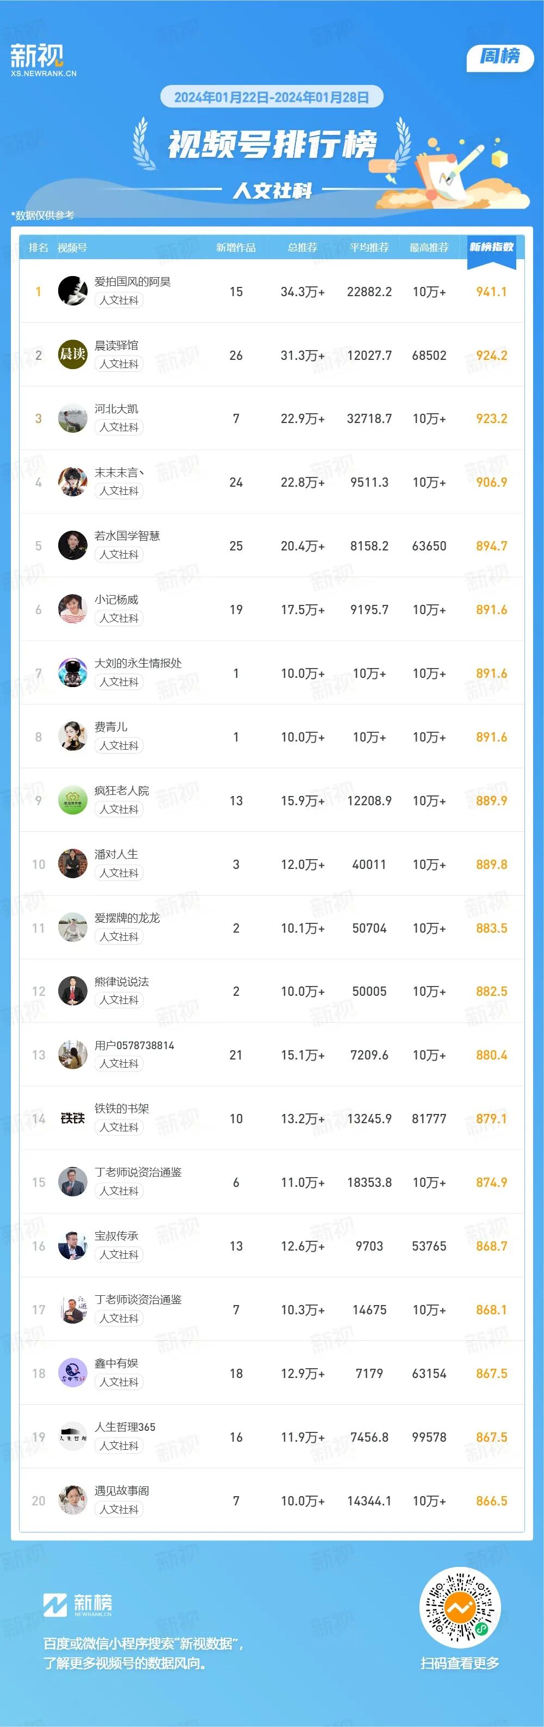Click the 铁铁的书架 text logo avatar
The width and height of the screenshot is (544, 1727).
(72, 1118)
